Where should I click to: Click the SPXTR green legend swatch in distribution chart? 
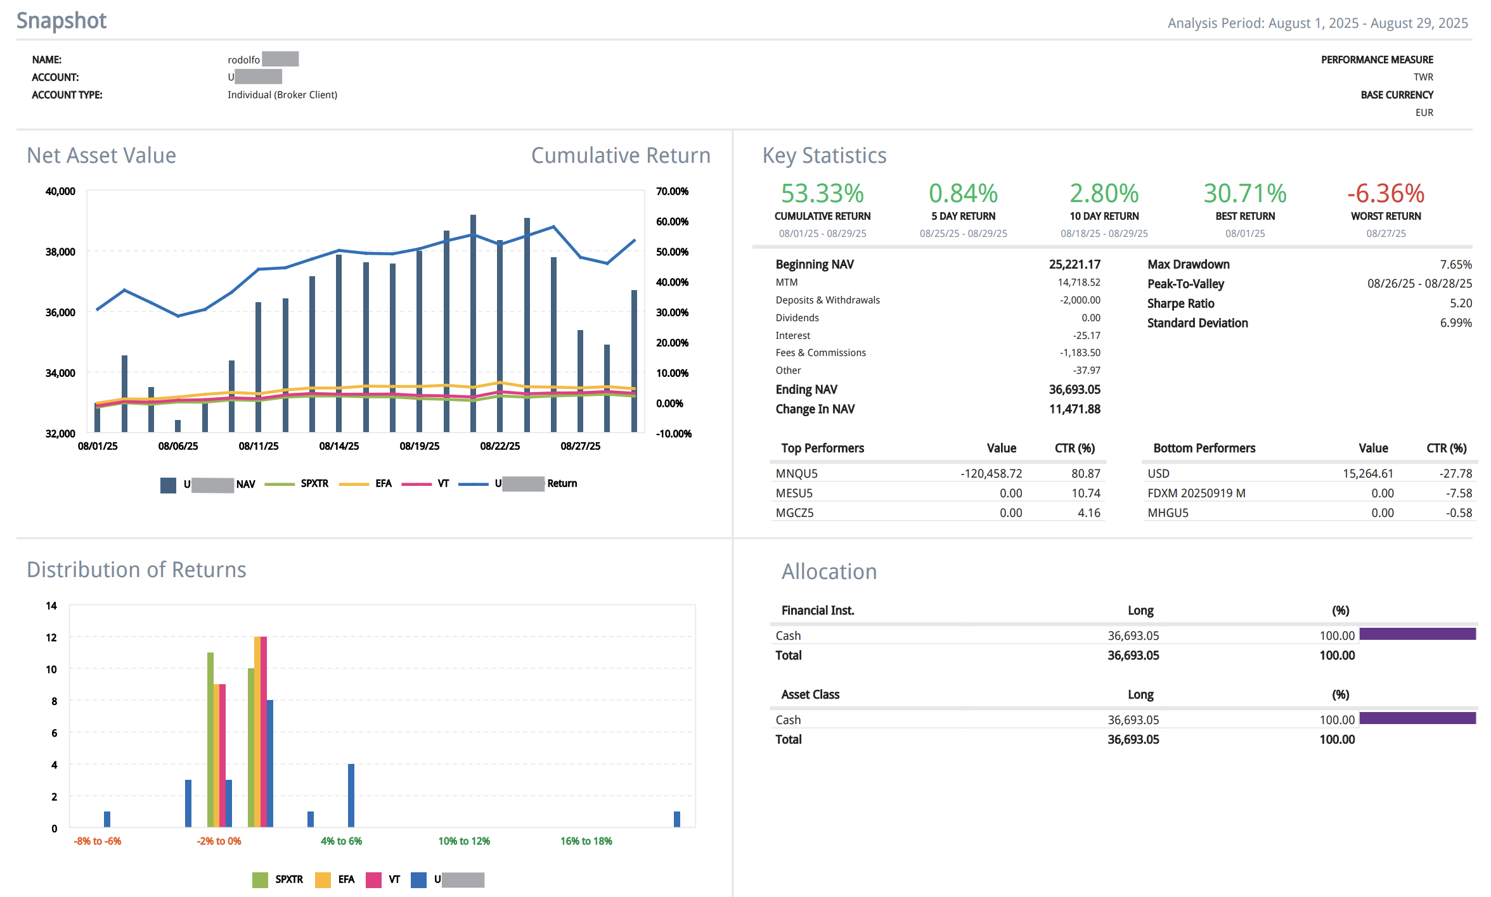click(x=260, y=879)
